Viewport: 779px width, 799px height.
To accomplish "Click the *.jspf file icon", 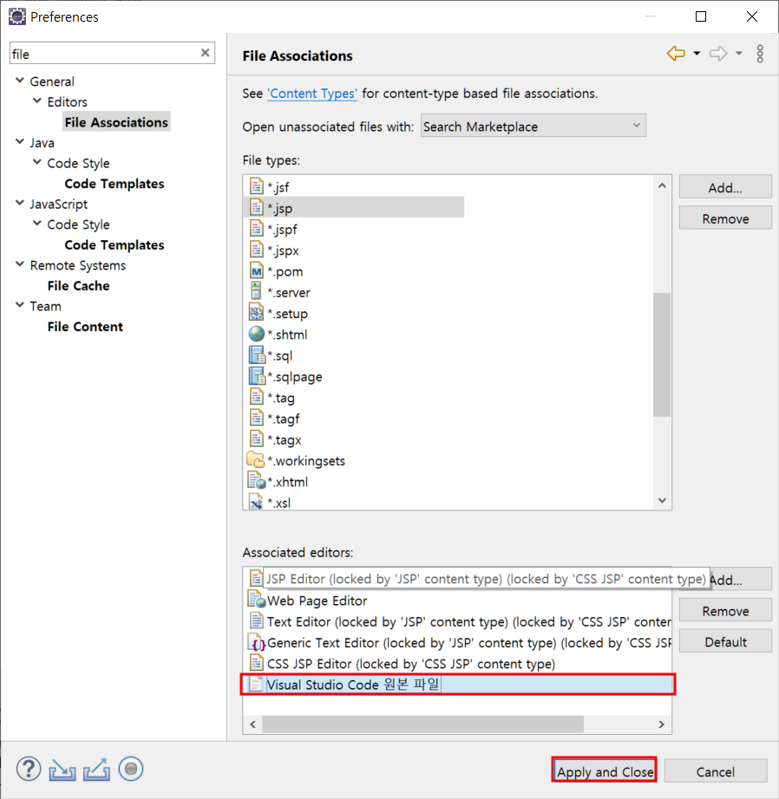I will (256, 228).
